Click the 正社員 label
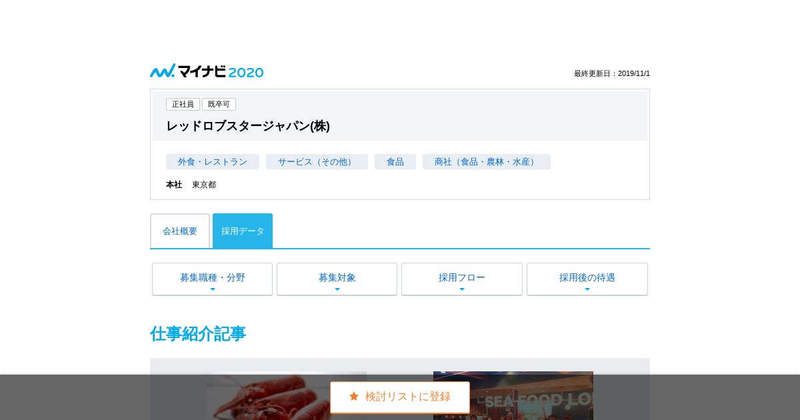The height and width of the screenshot is (420, 800). click(183, 105)
